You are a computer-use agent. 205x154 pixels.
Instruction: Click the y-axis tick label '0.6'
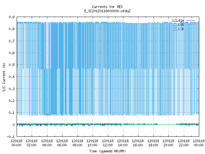point(12,53)
